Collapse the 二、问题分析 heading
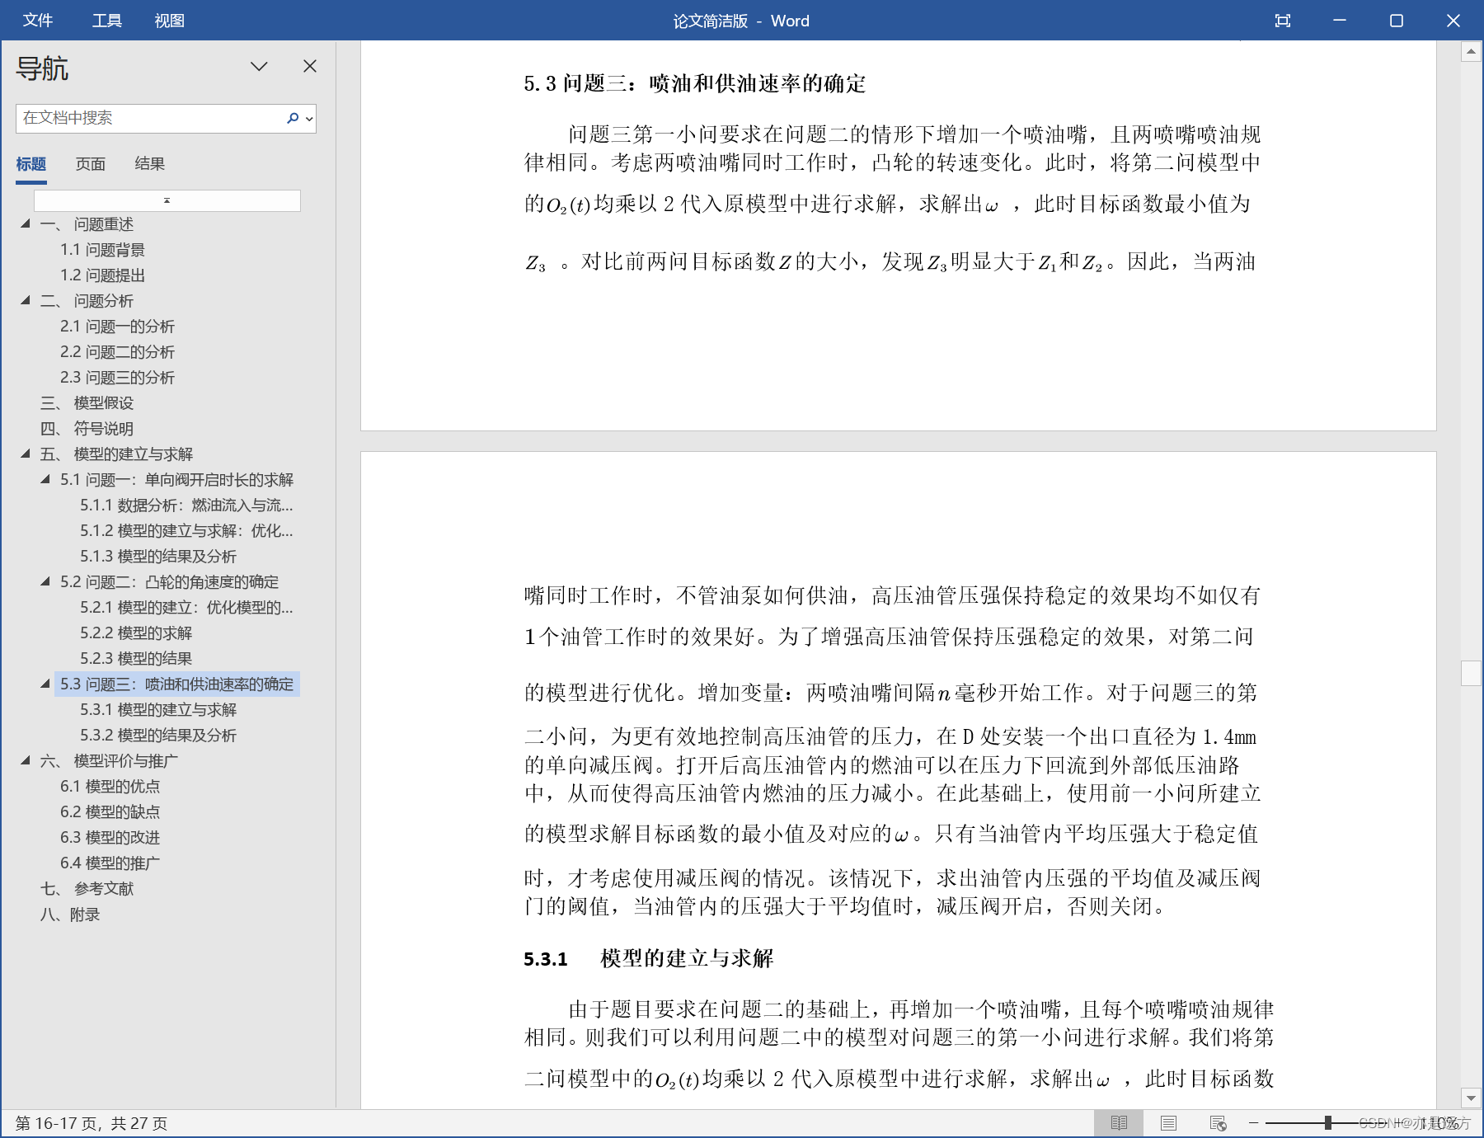Screen dimensions: 1484x1138 pos(26,300)
